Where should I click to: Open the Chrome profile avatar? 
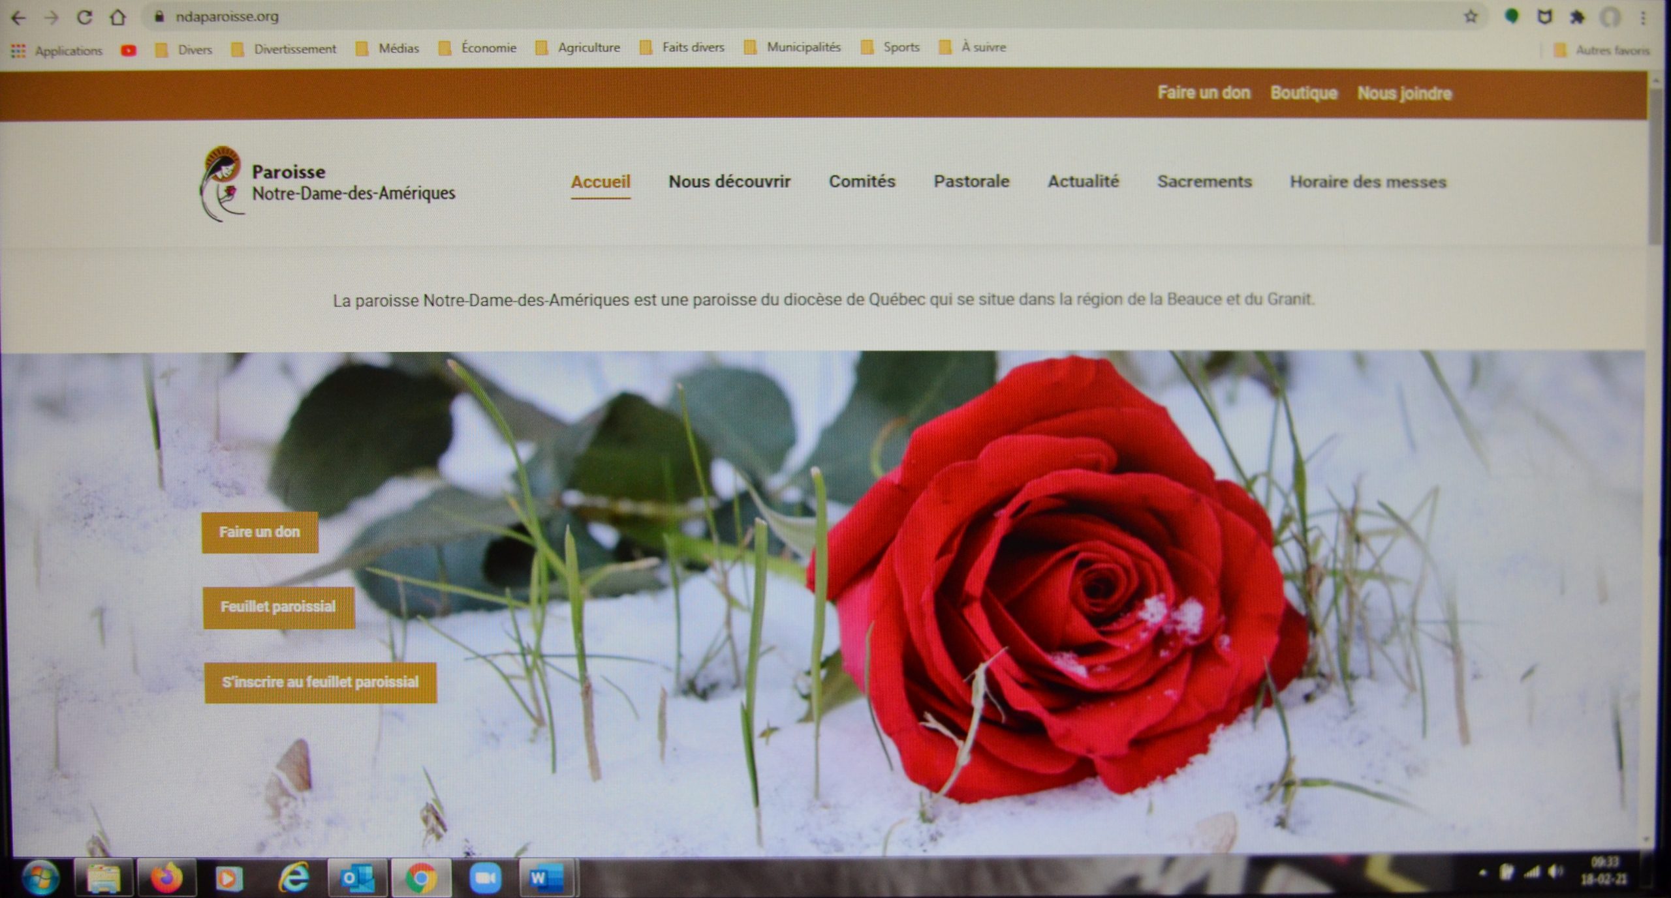pos(1611,18)
